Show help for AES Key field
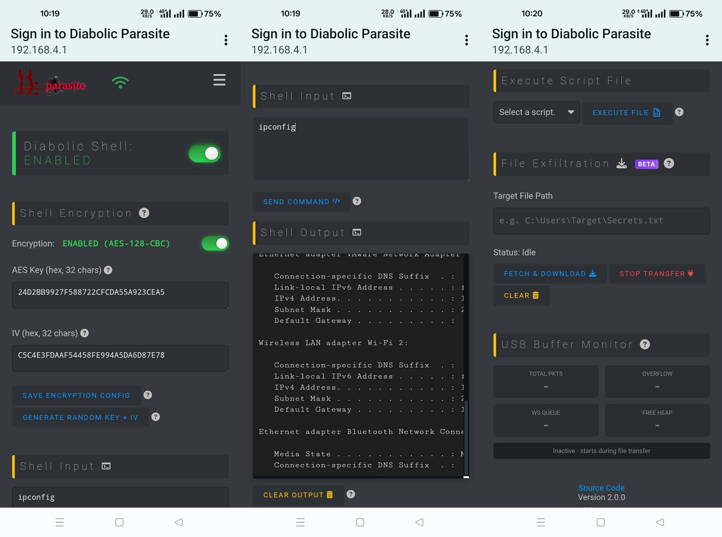The image size is (722, 537). click(108, 270)
